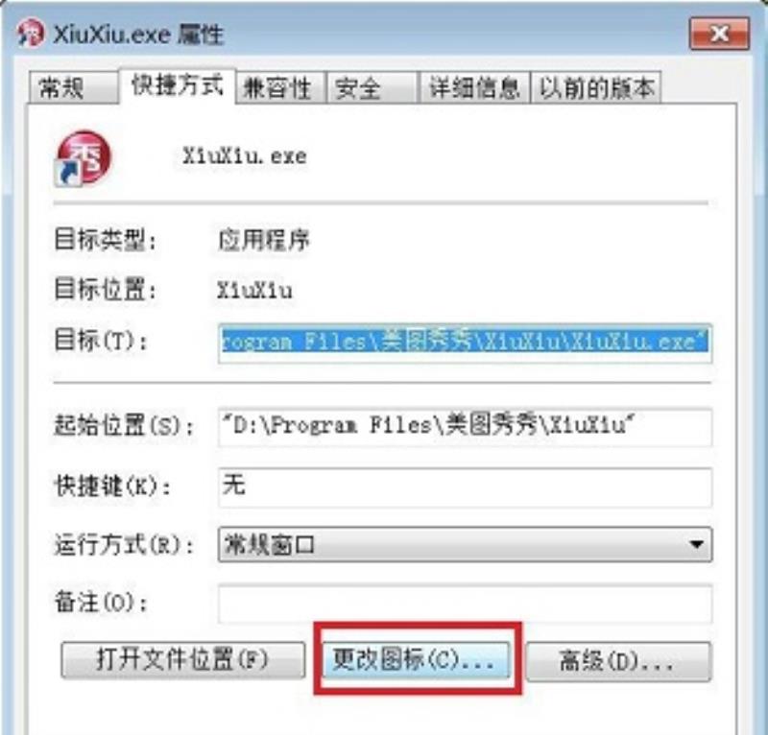Open the 以前的版本 tab
Screen dimensions: 768x735
coord(596,88)
